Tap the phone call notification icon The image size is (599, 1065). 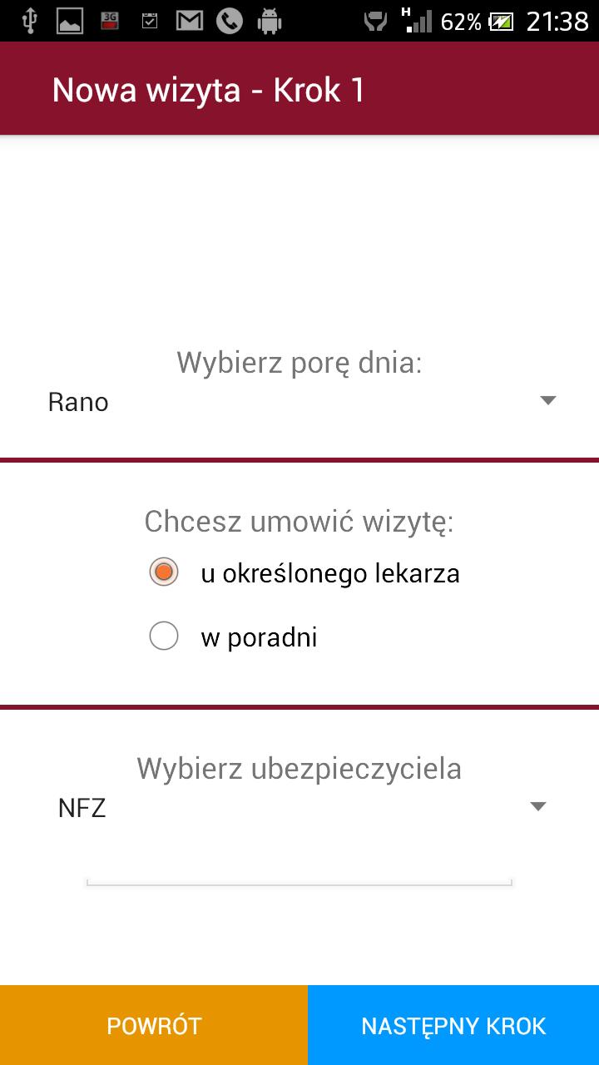230,21
